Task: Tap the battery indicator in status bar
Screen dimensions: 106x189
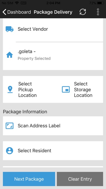Action: click(100, 3)
